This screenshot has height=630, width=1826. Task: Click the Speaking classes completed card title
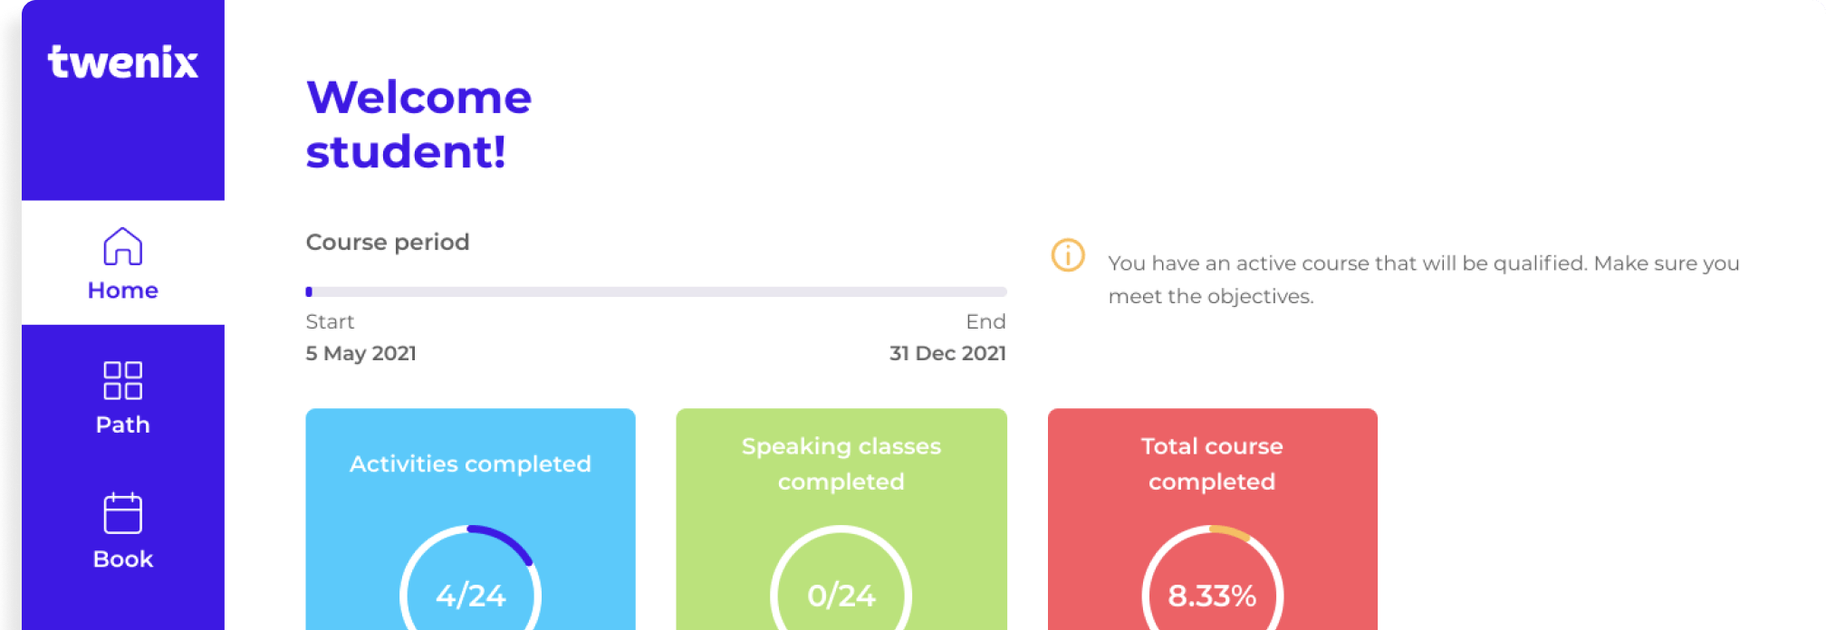click(841, 463)
